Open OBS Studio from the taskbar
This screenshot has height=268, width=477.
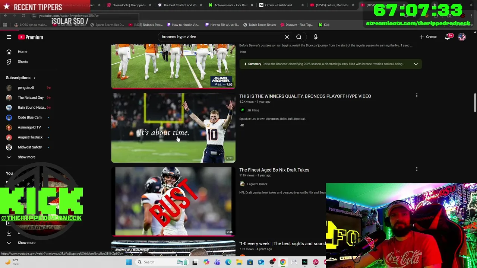[x=272, y=262]
